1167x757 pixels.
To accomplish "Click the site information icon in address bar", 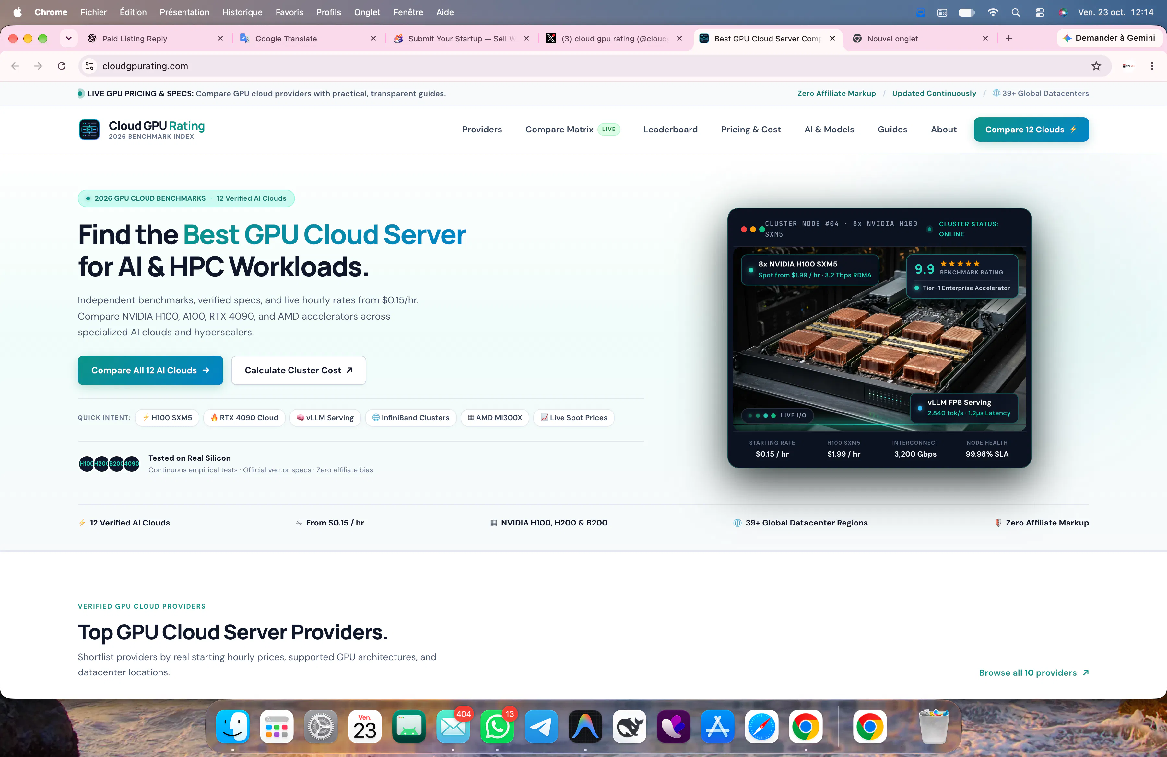I will click(x=89, y=66).
